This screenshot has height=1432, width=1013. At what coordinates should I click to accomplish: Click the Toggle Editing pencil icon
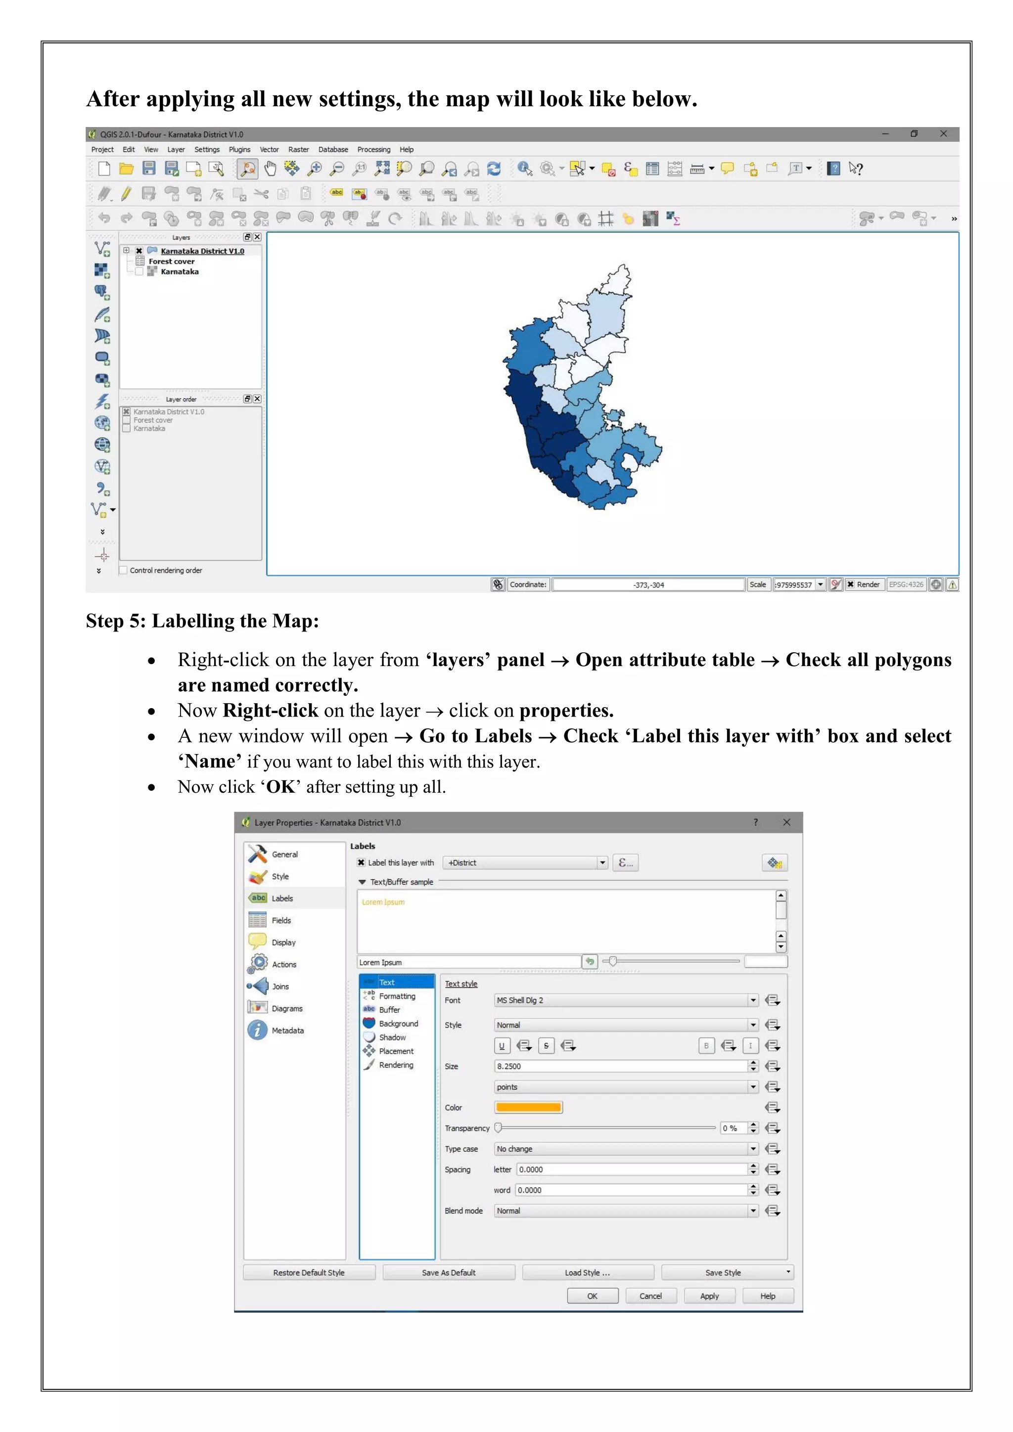coord(126,194)
